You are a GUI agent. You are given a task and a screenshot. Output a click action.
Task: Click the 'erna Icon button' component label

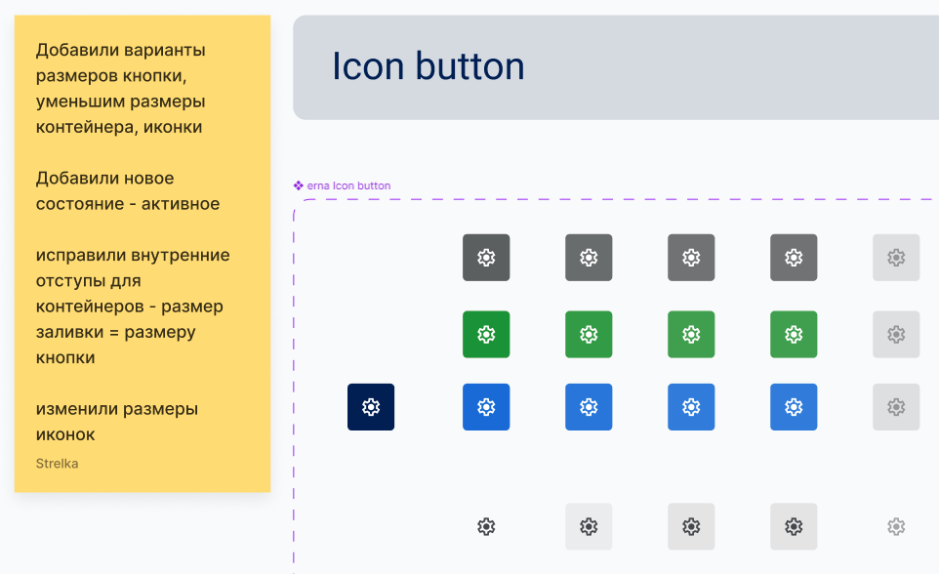click(348, 185)
